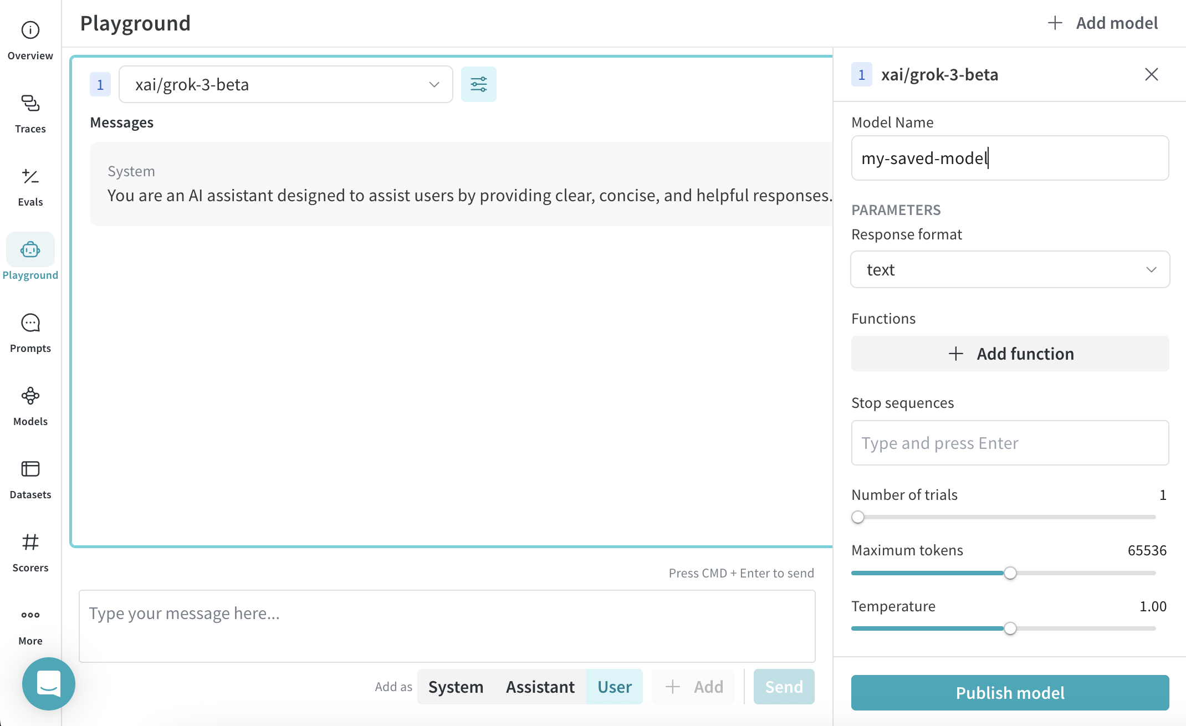Click the Temperature slider handle

click(1010, 628)
